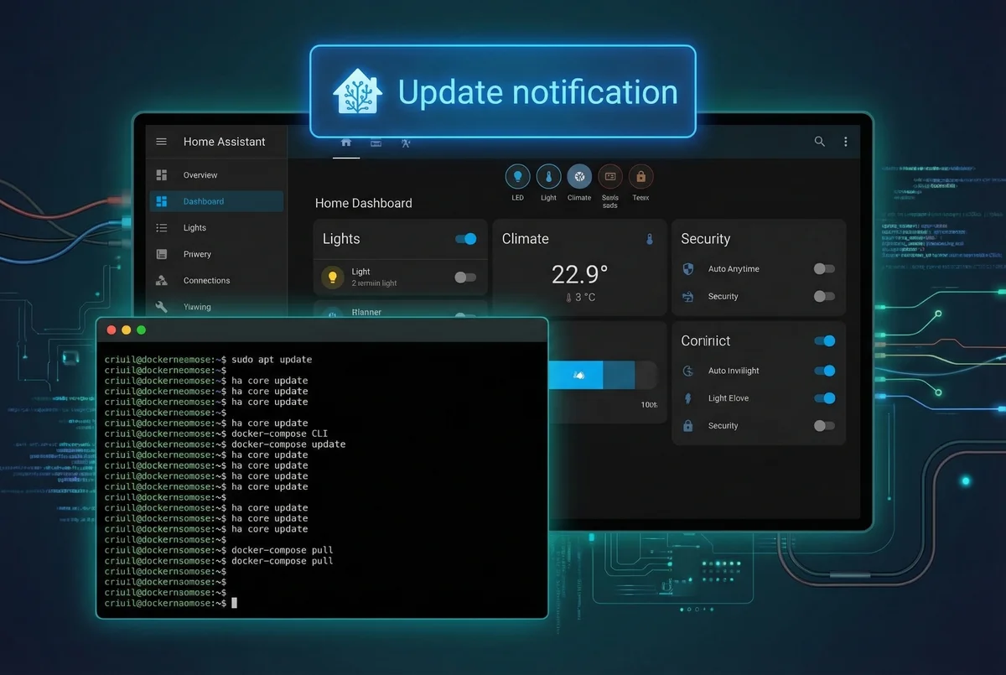Viewport: 1006px width, 675px height.
Task: Open the Home Assistant logo badge
Action: pyautogui.click(x=355, y=91)
